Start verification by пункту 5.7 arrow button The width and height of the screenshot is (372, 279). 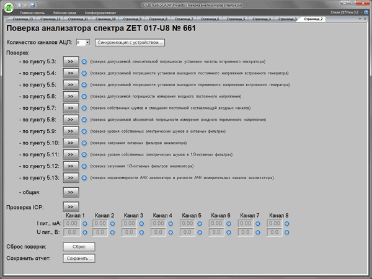point(71,108)
